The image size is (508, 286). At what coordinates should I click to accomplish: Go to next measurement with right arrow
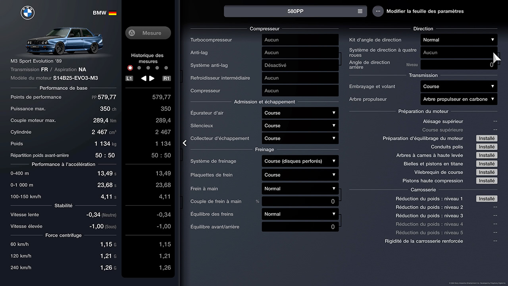(x=152, y=78)
